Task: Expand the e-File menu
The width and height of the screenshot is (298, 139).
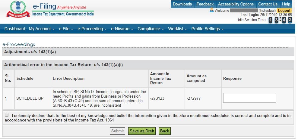Action: click(66, 29)
